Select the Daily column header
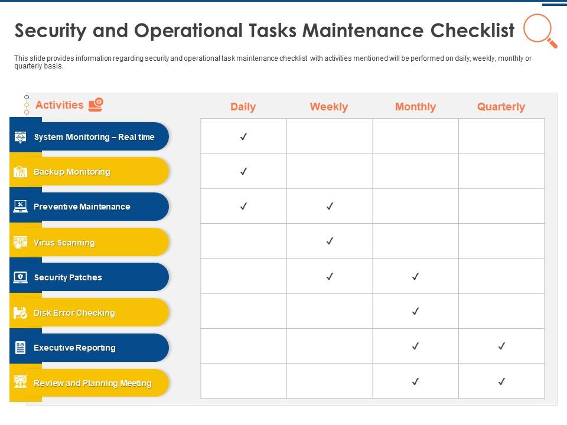 [x=243, y=107]
